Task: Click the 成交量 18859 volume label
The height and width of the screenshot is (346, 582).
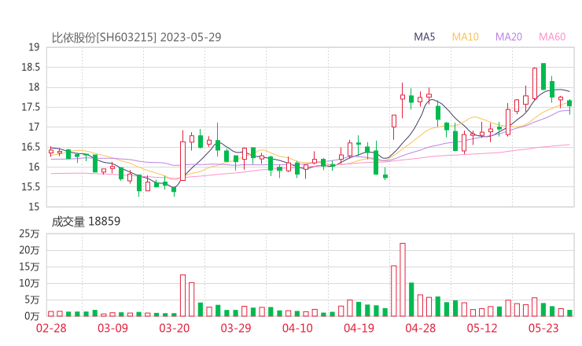Action: point(86,222)
